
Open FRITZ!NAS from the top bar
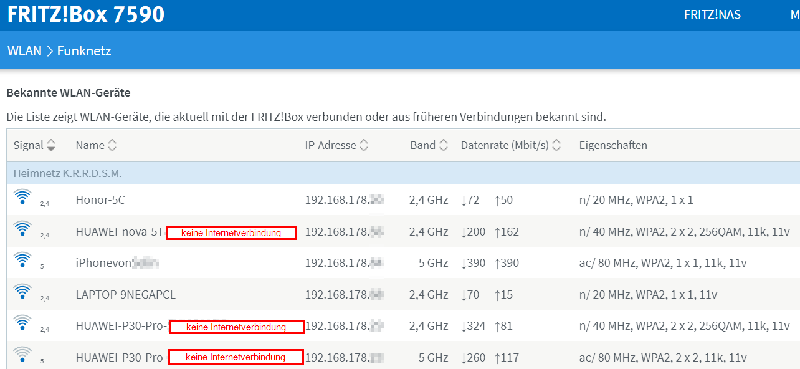[x=712, y=14]
